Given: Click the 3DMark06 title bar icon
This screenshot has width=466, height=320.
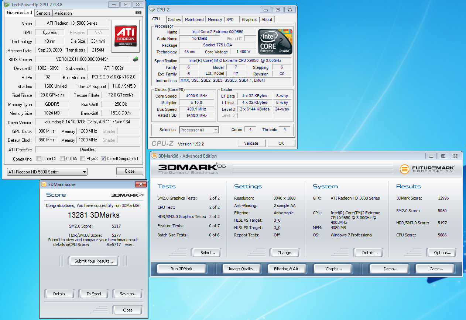Looking at the screenshot, I should pyautogui.click(x=154, y=156).
